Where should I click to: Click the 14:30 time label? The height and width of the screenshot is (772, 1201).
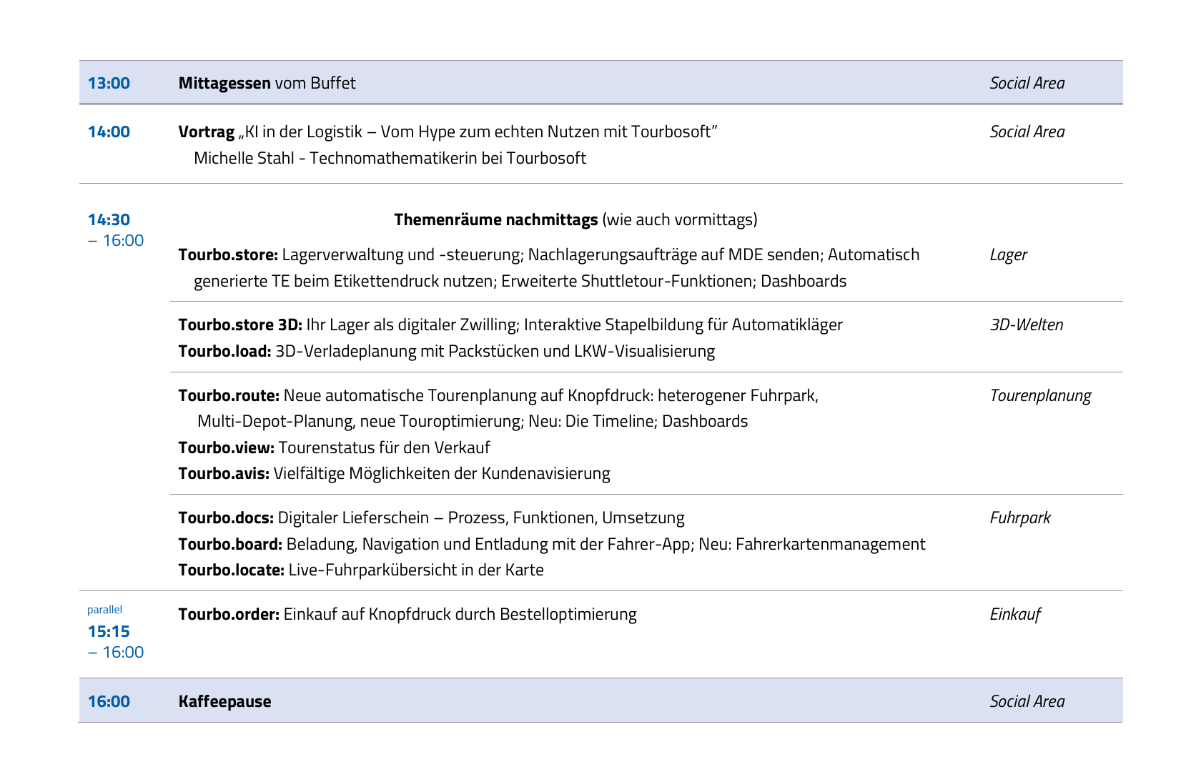coord(109,219)
